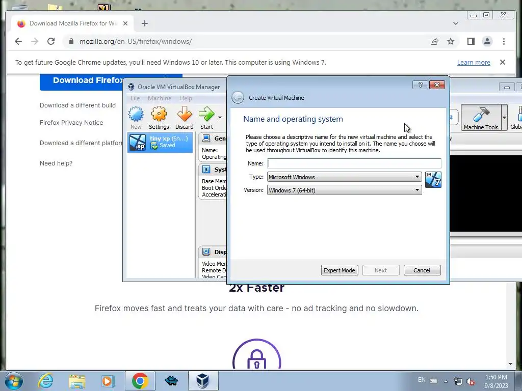Open Help menu in VirtualBox Manager
522x391 pixels.
186,98
